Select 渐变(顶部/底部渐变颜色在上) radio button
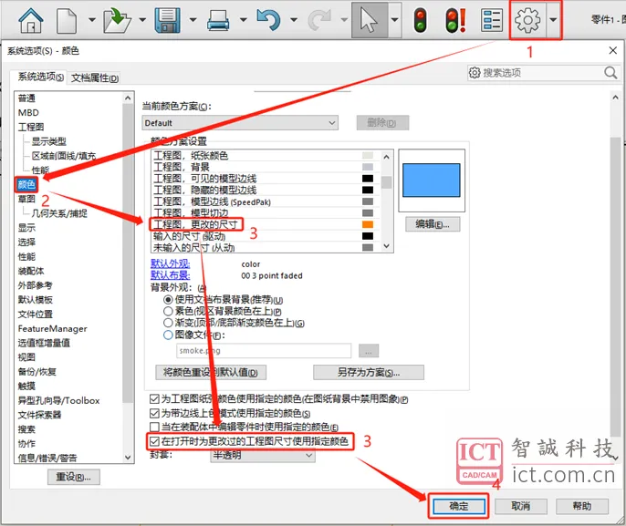The image size is (626, 526). pyautogui.click(x=168, y=323)
